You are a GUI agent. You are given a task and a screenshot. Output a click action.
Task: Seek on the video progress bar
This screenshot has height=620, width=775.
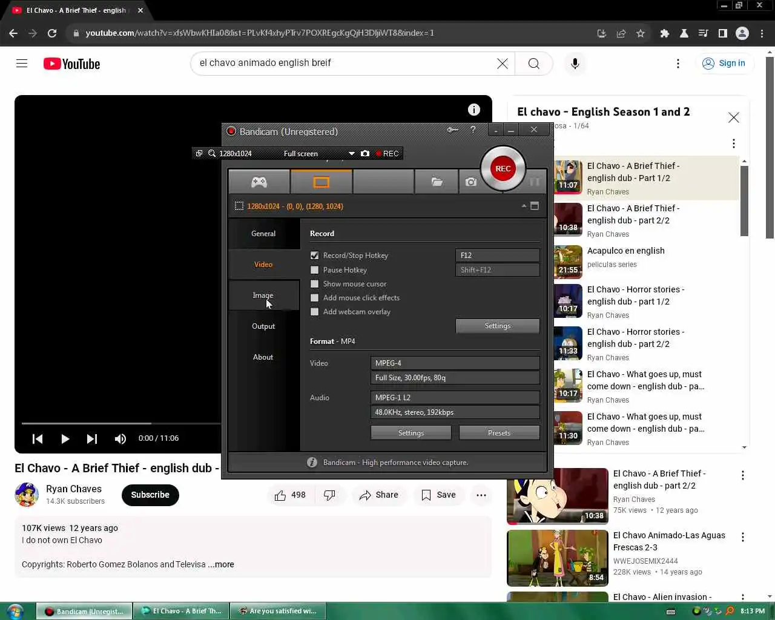point(121,423)
